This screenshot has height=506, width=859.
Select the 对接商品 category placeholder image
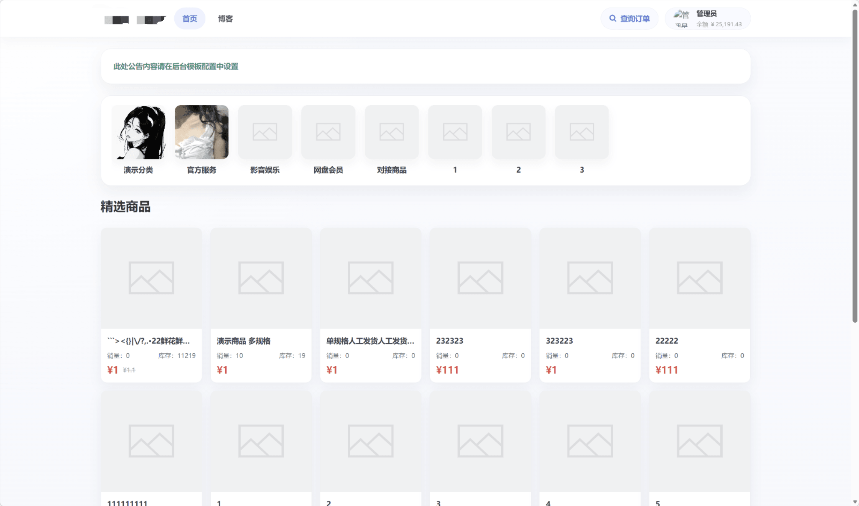[x=392, y=132]
